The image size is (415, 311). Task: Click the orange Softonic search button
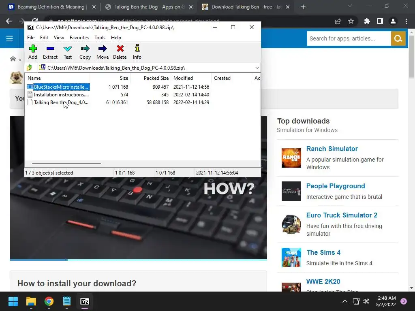click(398, 38)
